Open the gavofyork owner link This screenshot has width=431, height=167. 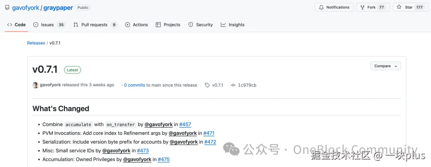(26, 8)
